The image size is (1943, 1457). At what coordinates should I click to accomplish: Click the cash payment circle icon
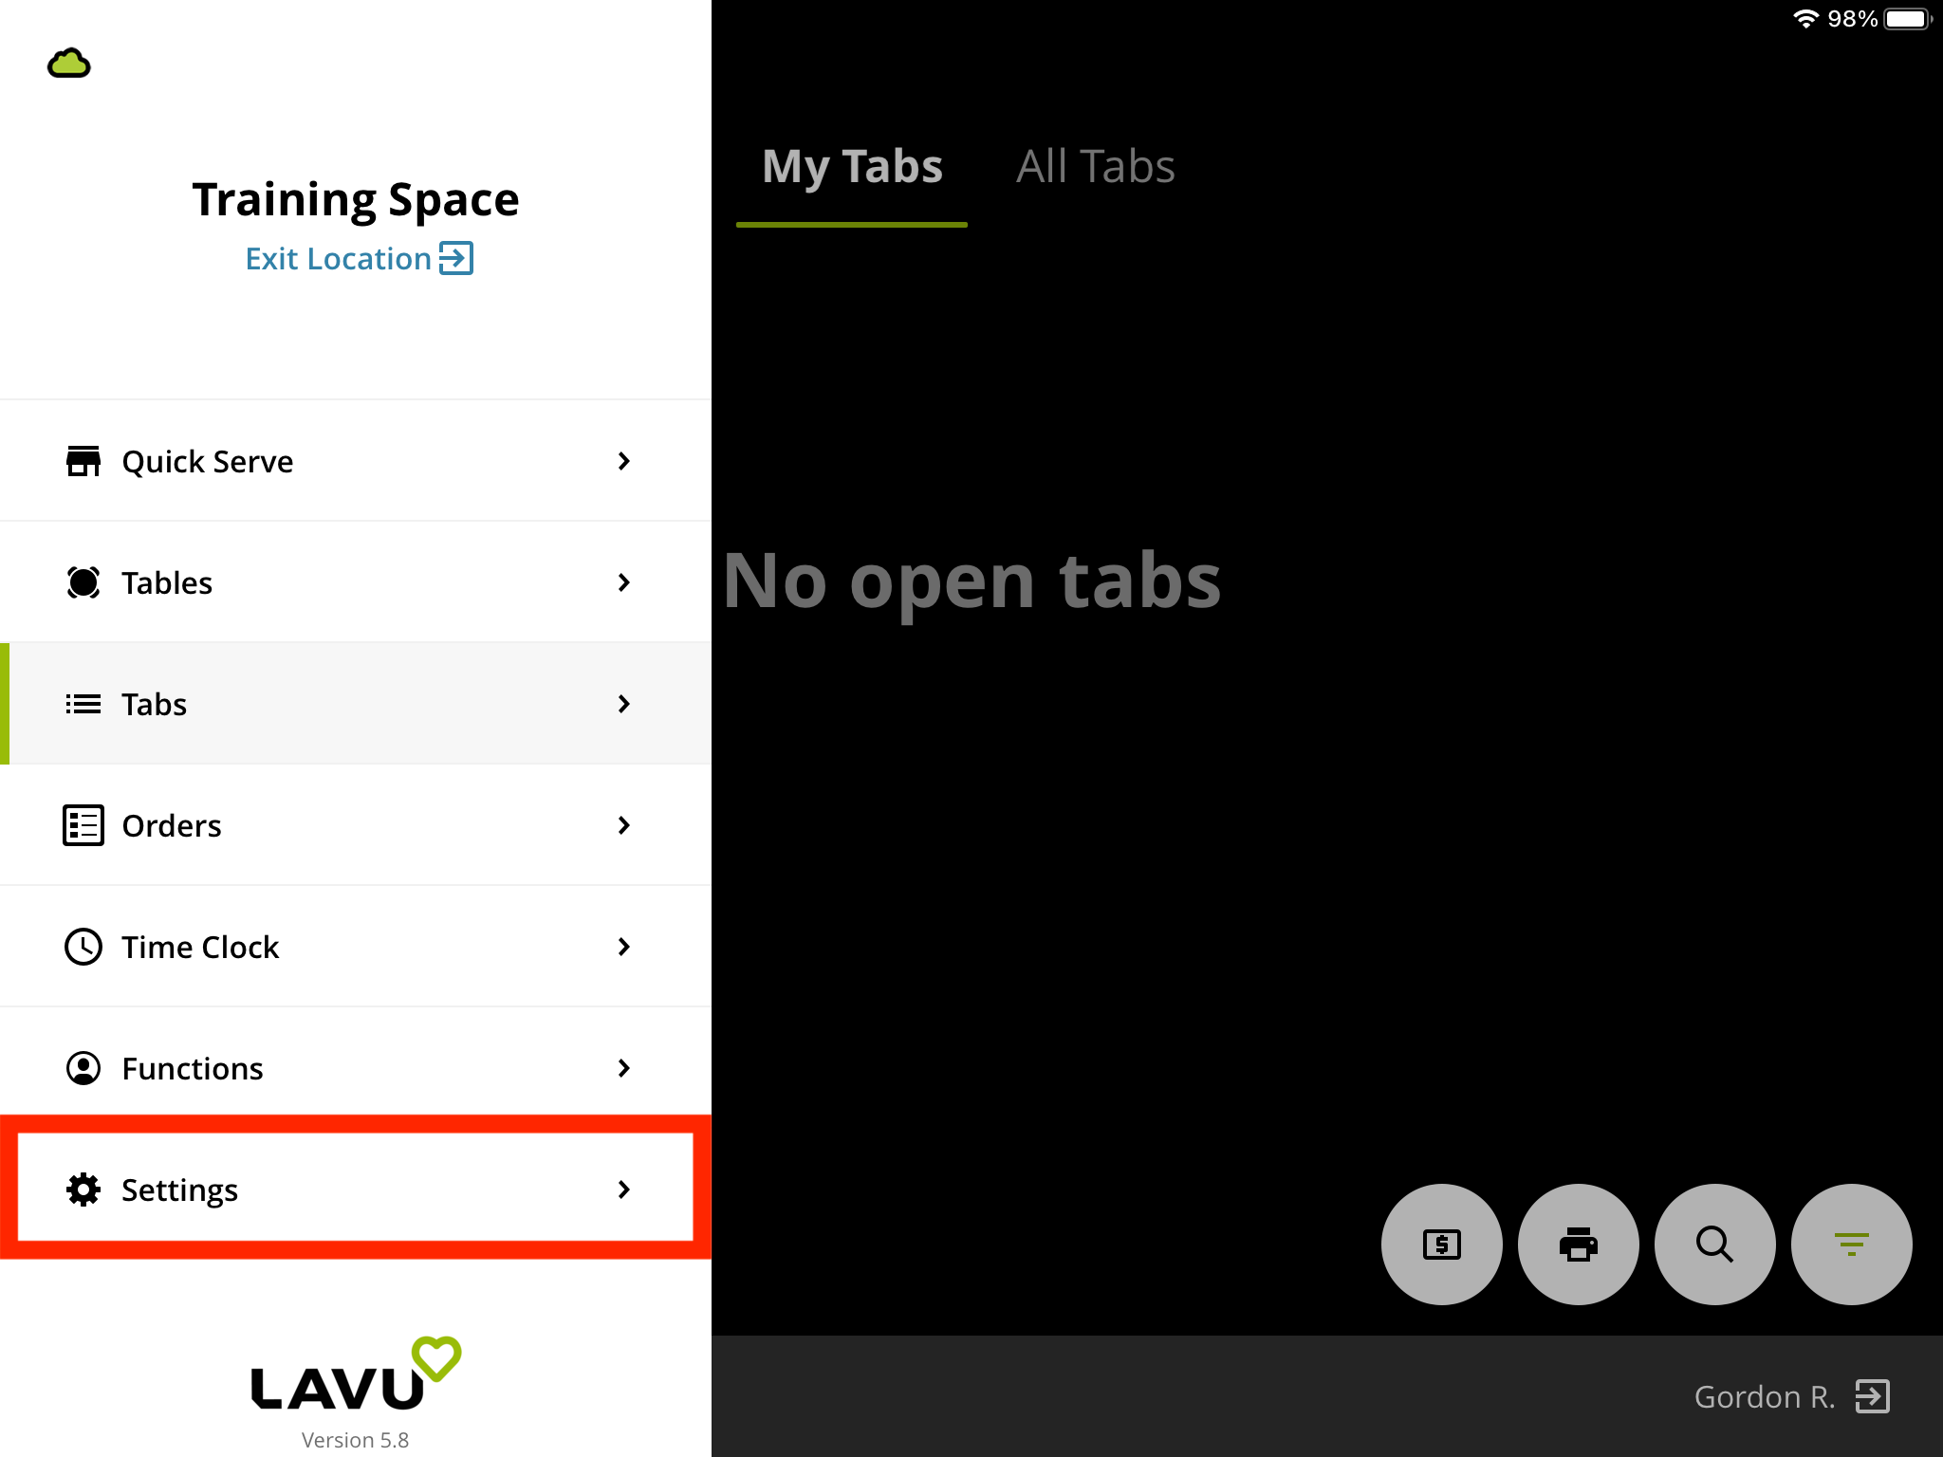pyautogui.click(x=1441, y=1245)
